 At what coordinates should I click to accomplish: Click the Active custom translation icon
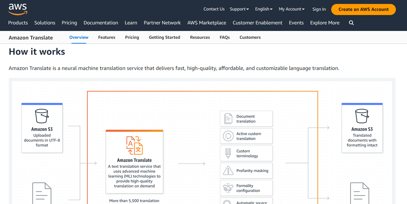[x=228, y=136]
